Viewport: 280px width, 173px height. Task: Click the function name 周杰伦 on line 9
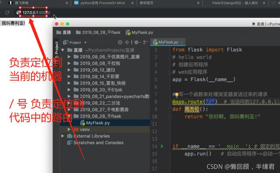192,109
